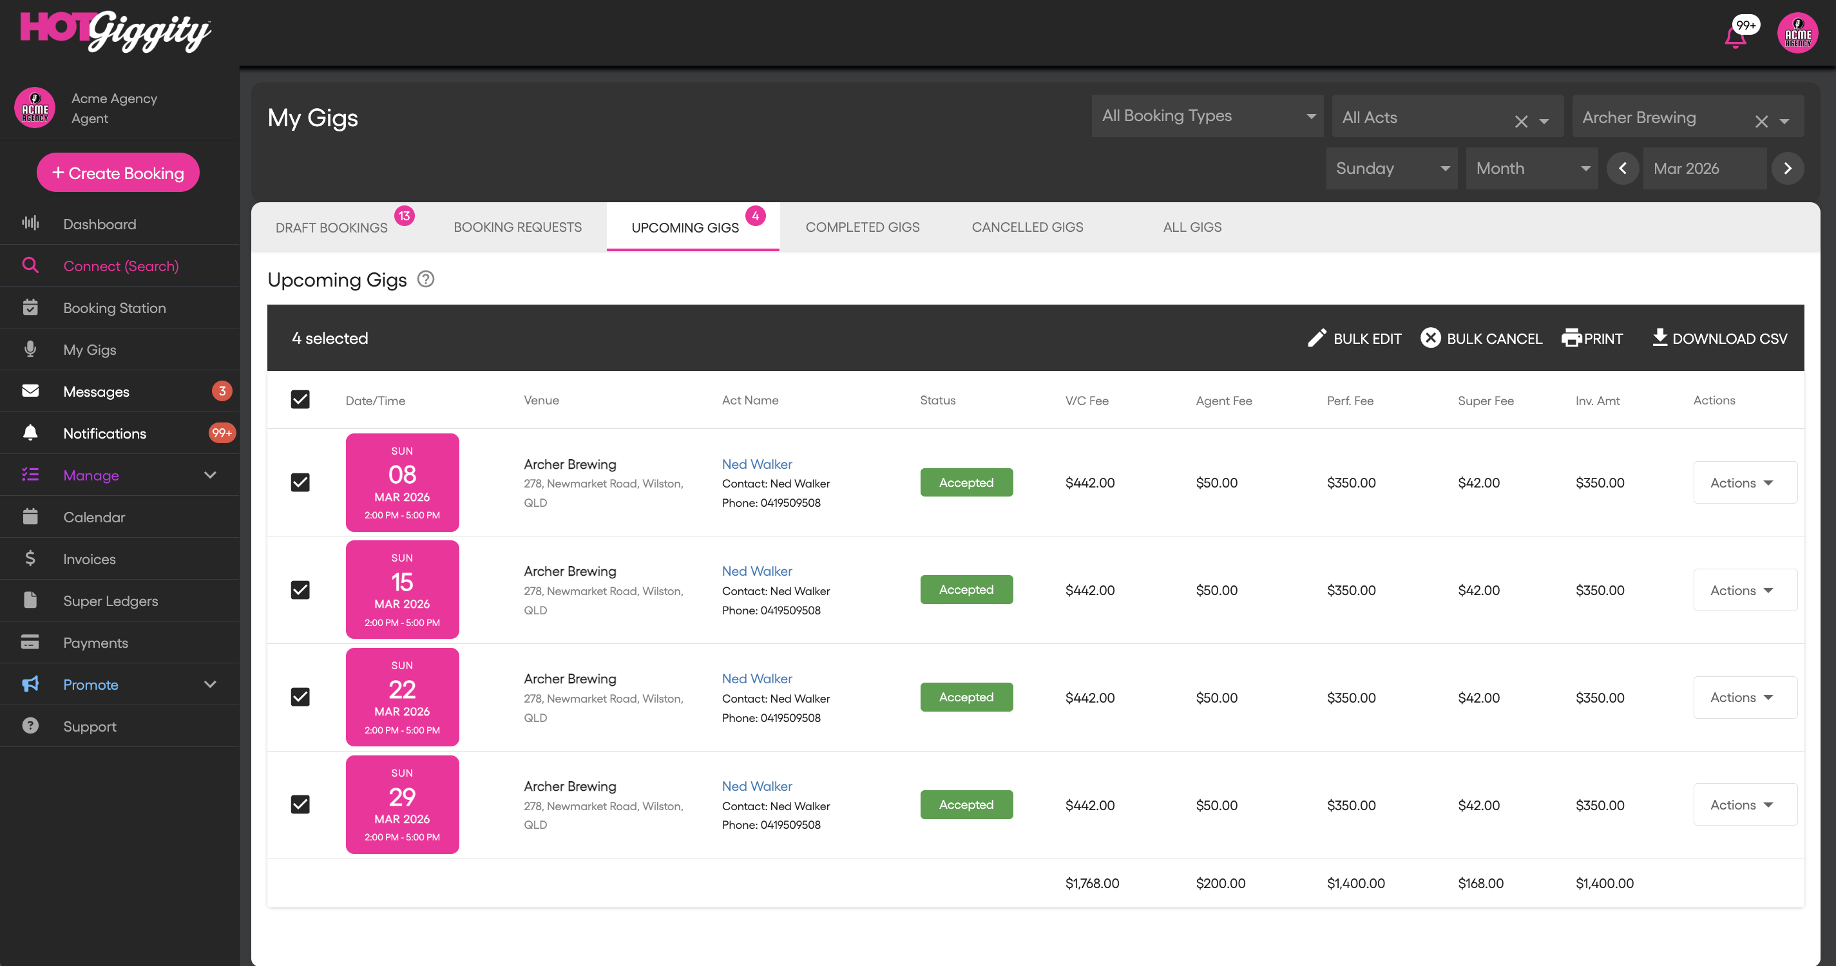Go to previous month arrow
This screenshot has height=966, width=1836.
pos(1623,169)
